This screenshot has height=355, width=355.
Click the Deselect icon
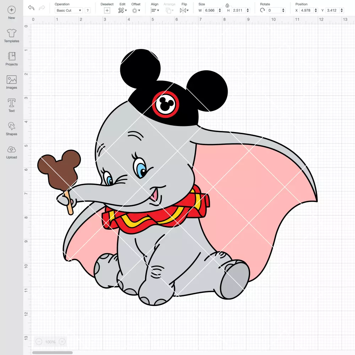107,10
